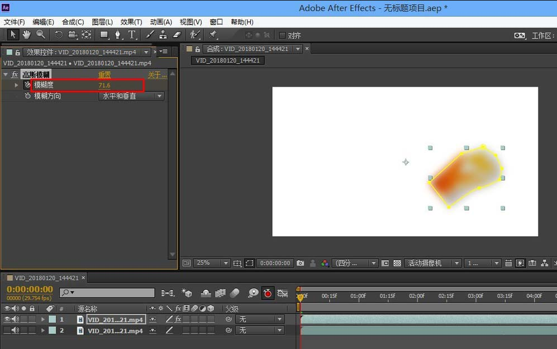Select the Pen tool
Screen dimensions: 557x349
click(118, 35)
